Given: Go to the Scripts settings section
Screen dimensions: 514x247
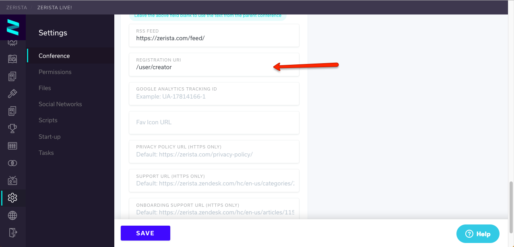Looking at the screenshot, I should point(48,120).
